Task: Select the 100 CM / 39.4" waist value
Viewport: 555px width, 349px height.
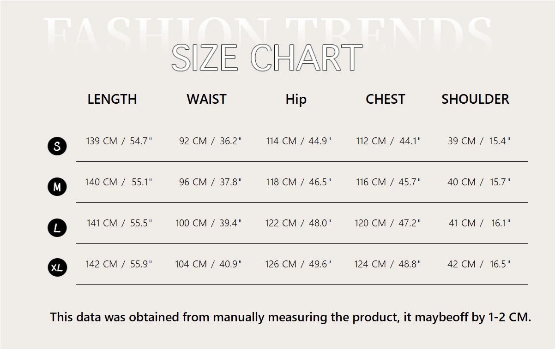Action: [x=208, y=223]
